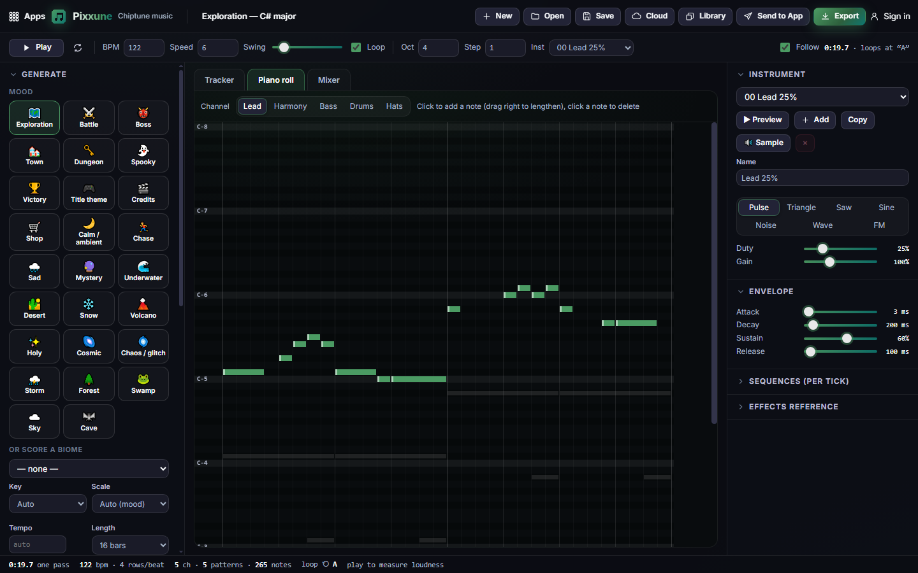Click the reload icon beside Play

78,48
